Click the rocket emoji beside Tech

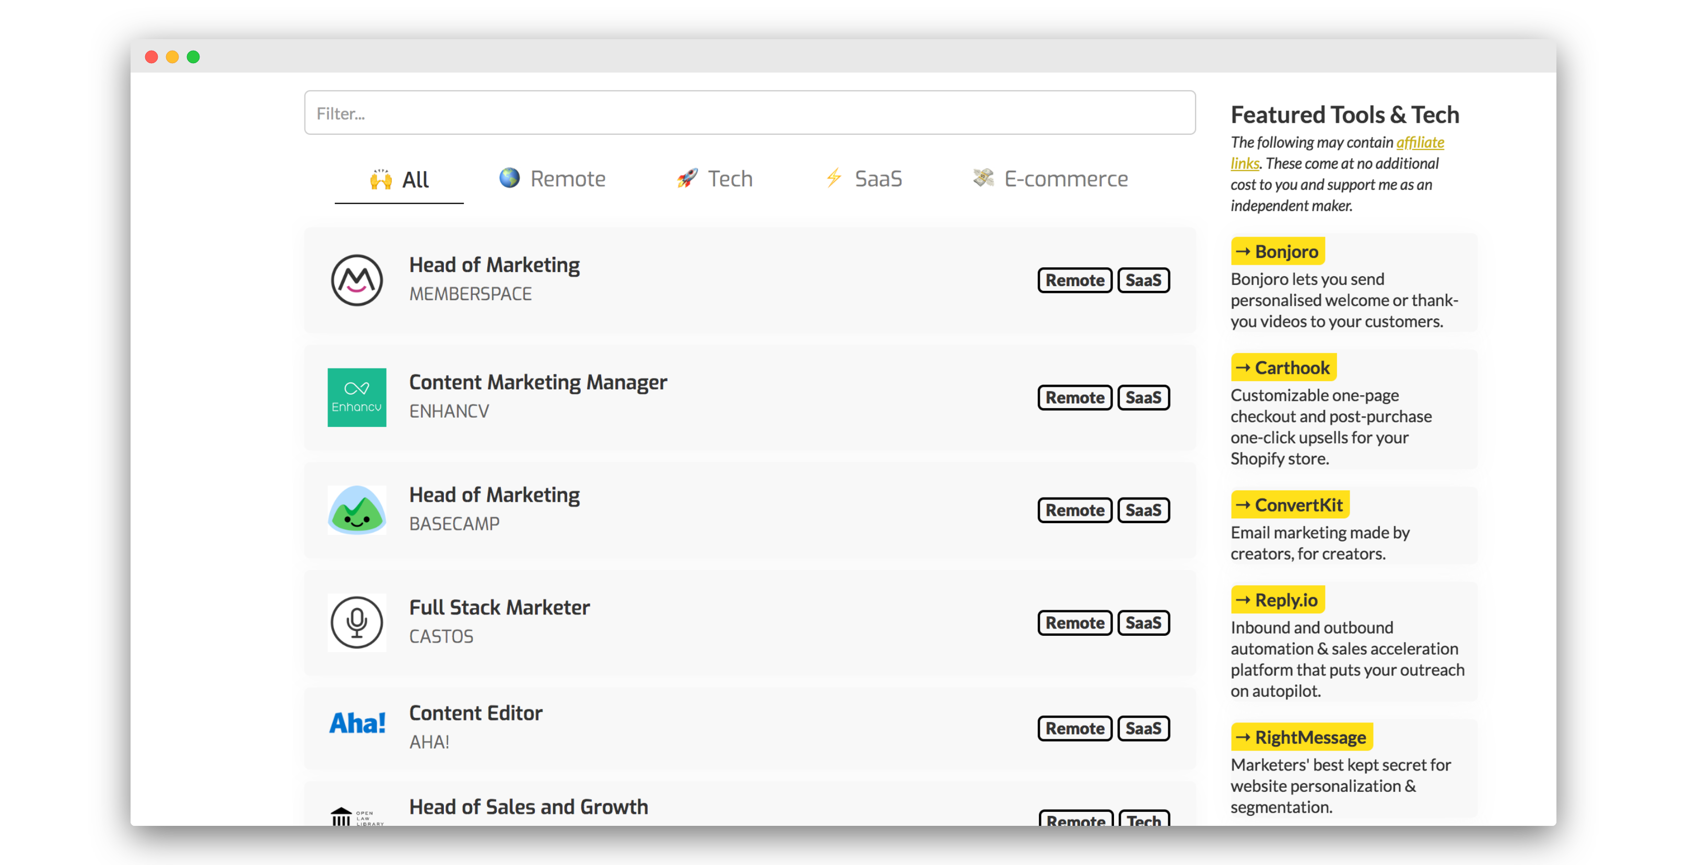coord(687,177)
